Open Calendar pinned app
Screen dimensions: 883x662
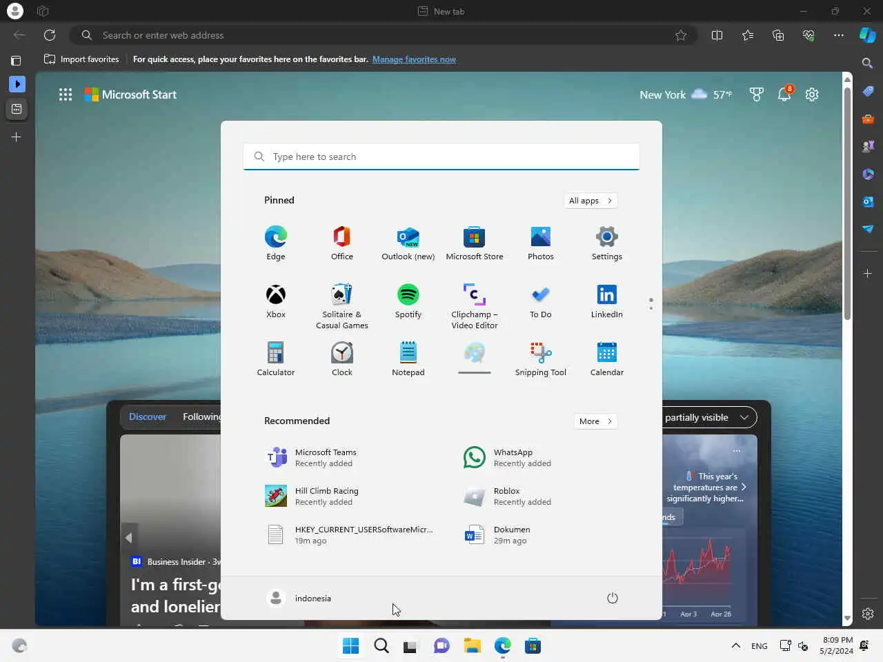click(x=607, y=359)
